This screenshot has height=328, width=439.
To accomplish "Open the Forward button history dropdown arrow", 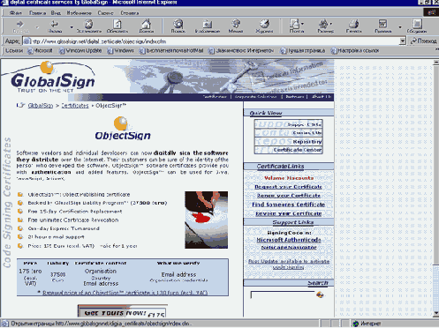I will pos(37,27).
